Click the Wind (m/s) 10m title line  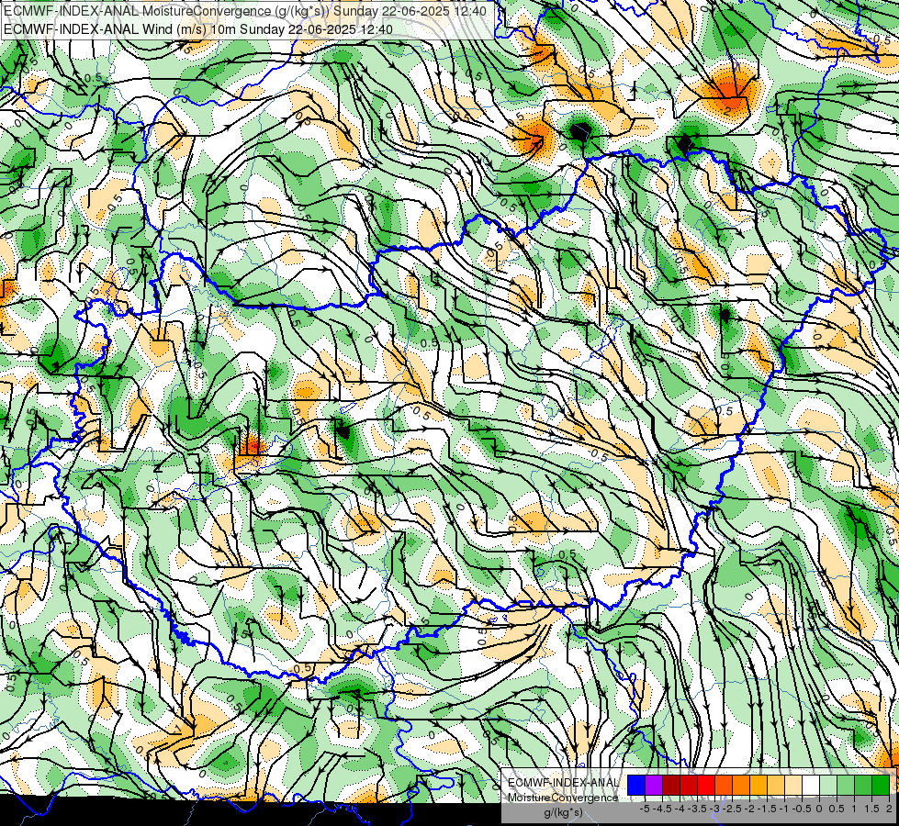pos(198,28)
